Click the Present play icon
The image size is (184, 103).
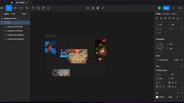(174, 8)
